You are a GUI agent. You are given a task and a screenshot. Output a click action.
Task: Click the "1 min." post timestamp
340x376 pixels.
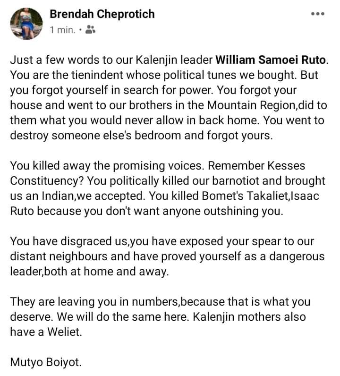62,30
